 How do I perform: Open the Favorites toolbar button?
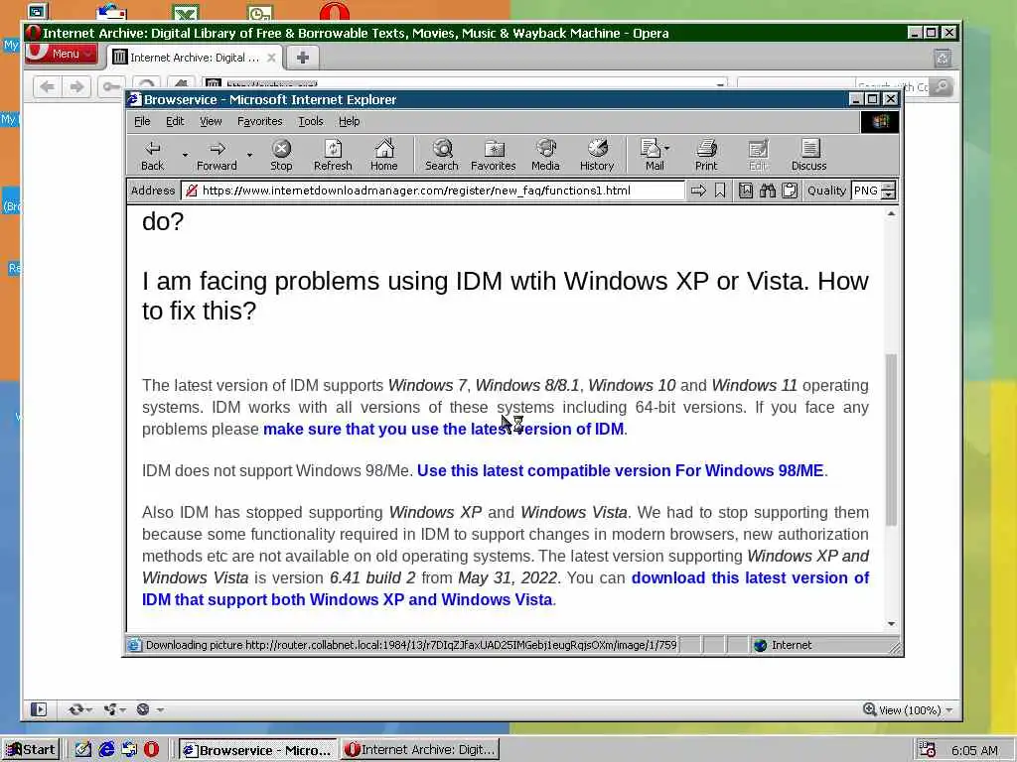tap(493, 156)
